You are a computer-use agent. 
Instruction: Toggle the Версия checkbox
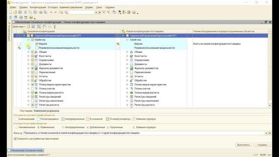click(37, 44)
